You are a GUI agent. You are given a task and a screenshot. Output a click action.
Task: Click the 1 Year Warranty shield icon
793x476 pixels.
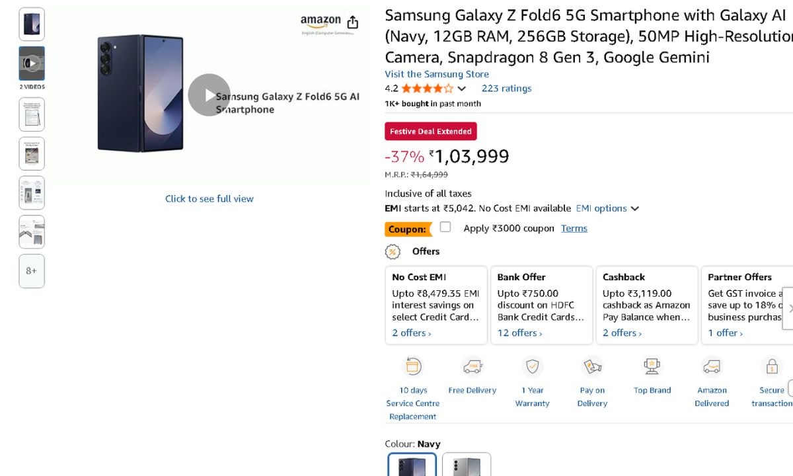(x=532, y=366)
